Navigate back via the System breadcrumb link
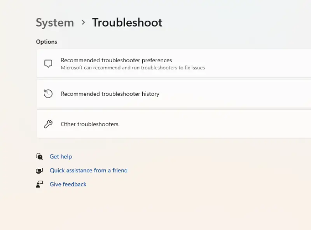 pyautogui.click(x=54, y=23)
